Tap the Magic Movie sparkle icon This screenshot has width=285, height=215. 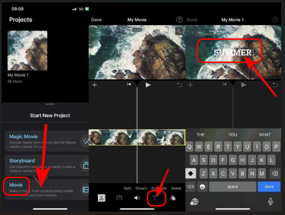click(85, 141)
